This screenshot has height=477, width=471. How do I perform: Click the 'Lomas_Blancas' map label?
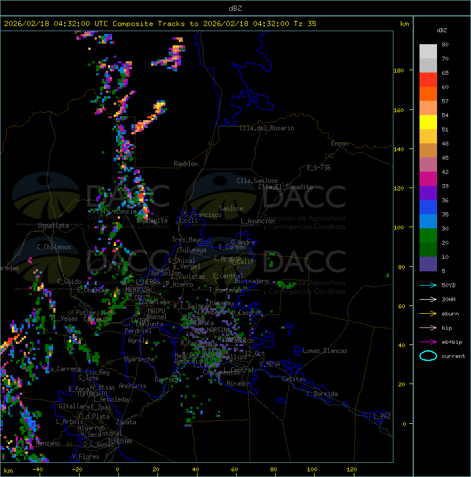325,351
